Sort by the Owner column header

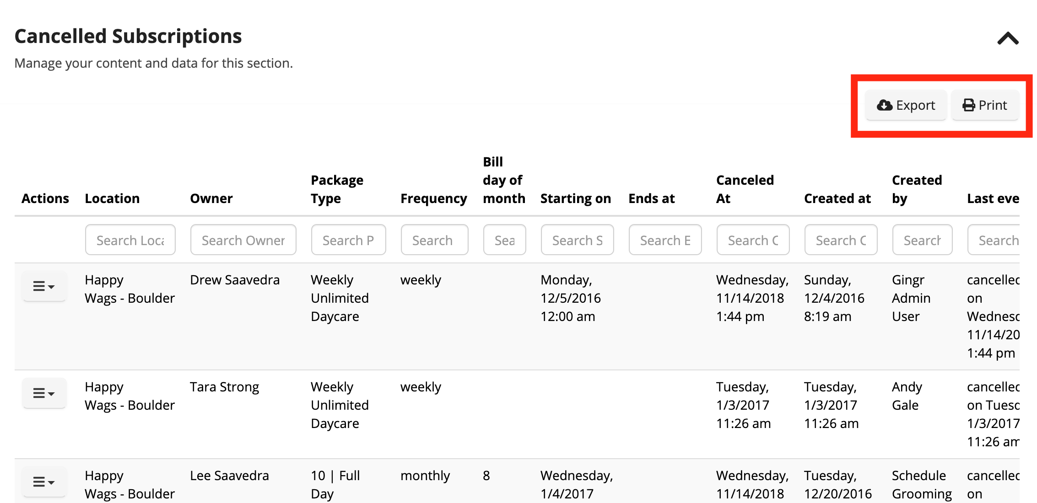click(211, 198)
